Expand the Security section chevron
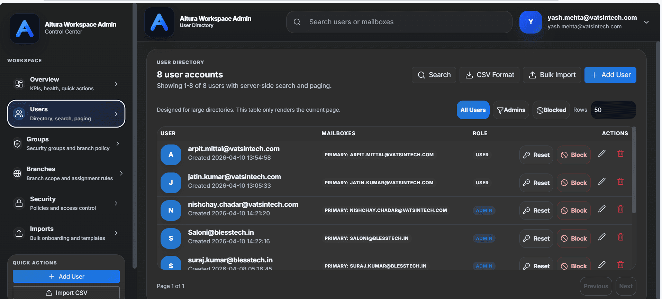The height and width of the screenshot is (299, 662). 116,204
